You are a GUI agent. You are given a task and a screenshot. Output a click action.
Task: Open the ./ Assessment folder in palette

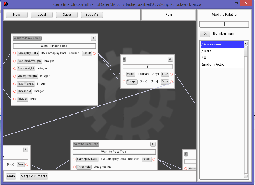(222, 44)
